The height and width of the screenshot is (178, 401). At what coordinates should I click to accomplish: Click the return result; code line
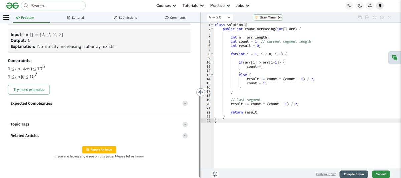tap(245, 112)
